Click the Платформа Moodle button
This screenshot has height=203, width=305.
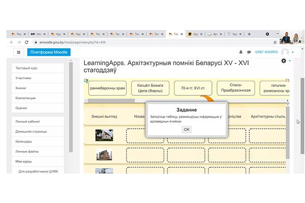click(x=49, y=52)
